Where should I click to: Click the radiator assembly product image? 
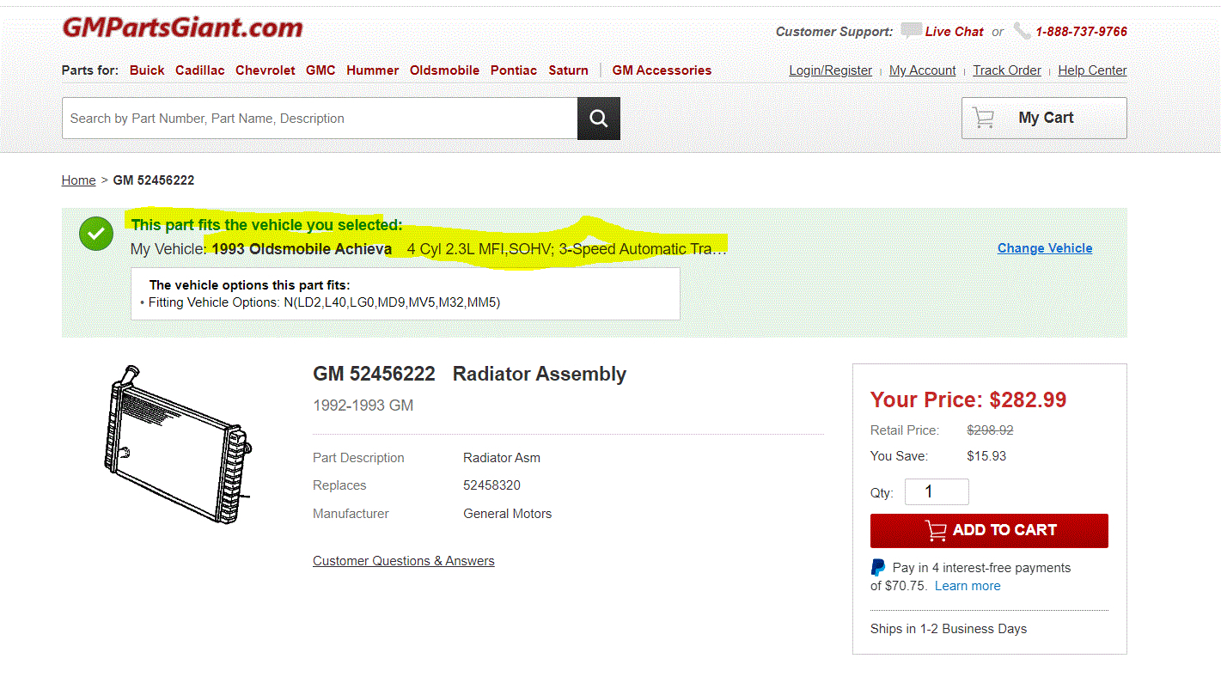tap(177, 444)
